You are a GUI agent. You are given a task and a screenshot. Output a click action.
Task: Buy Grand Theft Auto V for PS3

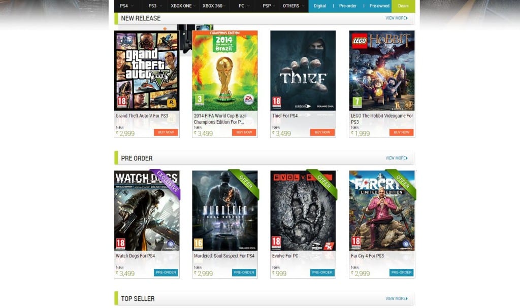click(x=166, y=132)
